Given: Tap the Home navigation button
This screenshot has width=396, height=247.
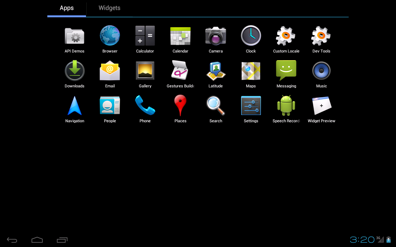Looking at the screenshot, I should click(37, 240).
